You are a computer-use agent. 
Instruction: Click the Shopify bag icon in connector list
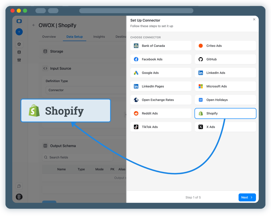coord(201,113)
